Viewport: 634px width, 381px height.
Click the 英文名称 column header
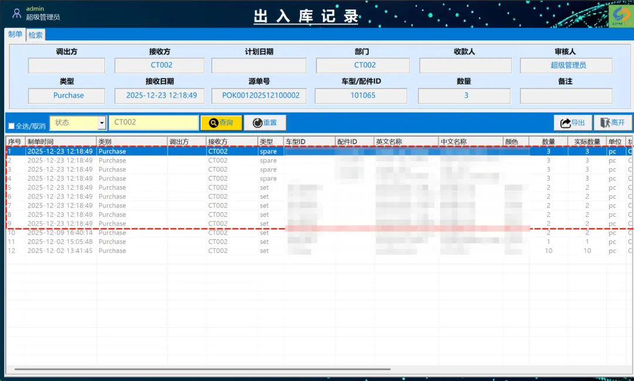406,142
